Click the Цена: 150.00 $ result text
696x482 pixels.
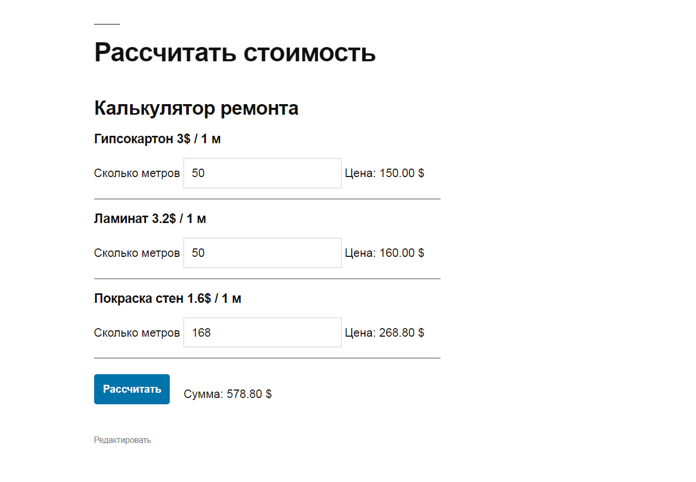tap(384, 173)
